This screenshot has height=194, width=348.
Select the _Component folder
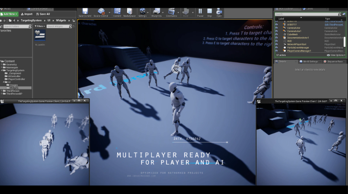pos(13,73)
